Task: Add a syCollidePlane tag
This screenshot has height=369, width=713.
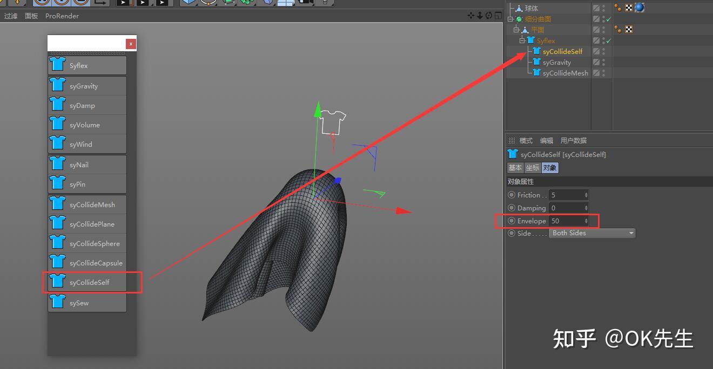Action: (86, 223)
